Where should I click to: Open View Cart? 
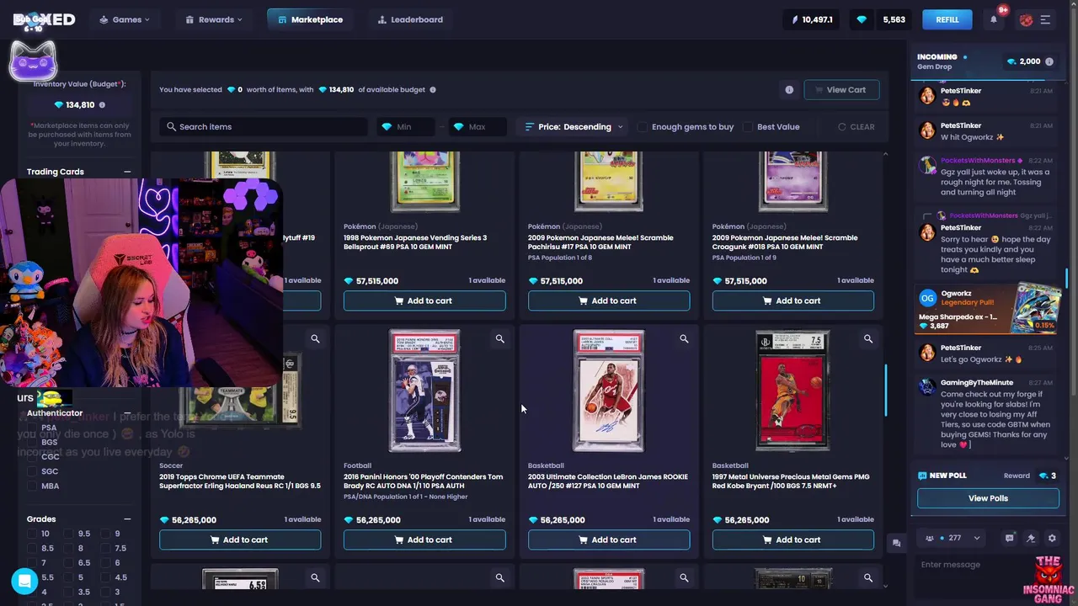[841, 90]
